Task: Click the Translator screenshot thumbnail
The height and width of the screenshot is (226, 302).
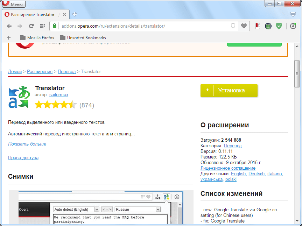Action: [101, 208]
